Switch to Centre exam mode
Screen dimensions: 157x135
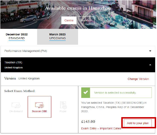click(x=69, y=20)
